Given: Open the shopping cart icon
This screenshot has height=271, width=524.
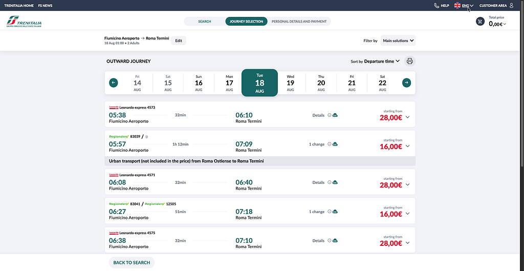Looking at the screenshot, I should pos(480,22).
